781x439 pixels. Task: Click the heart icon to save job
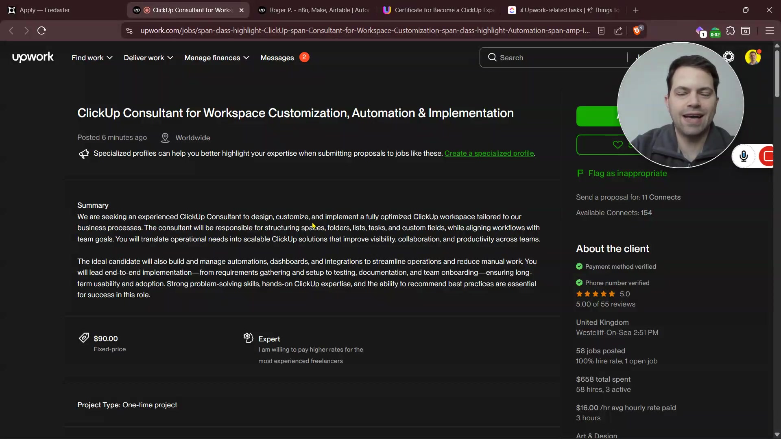point(617,145)
